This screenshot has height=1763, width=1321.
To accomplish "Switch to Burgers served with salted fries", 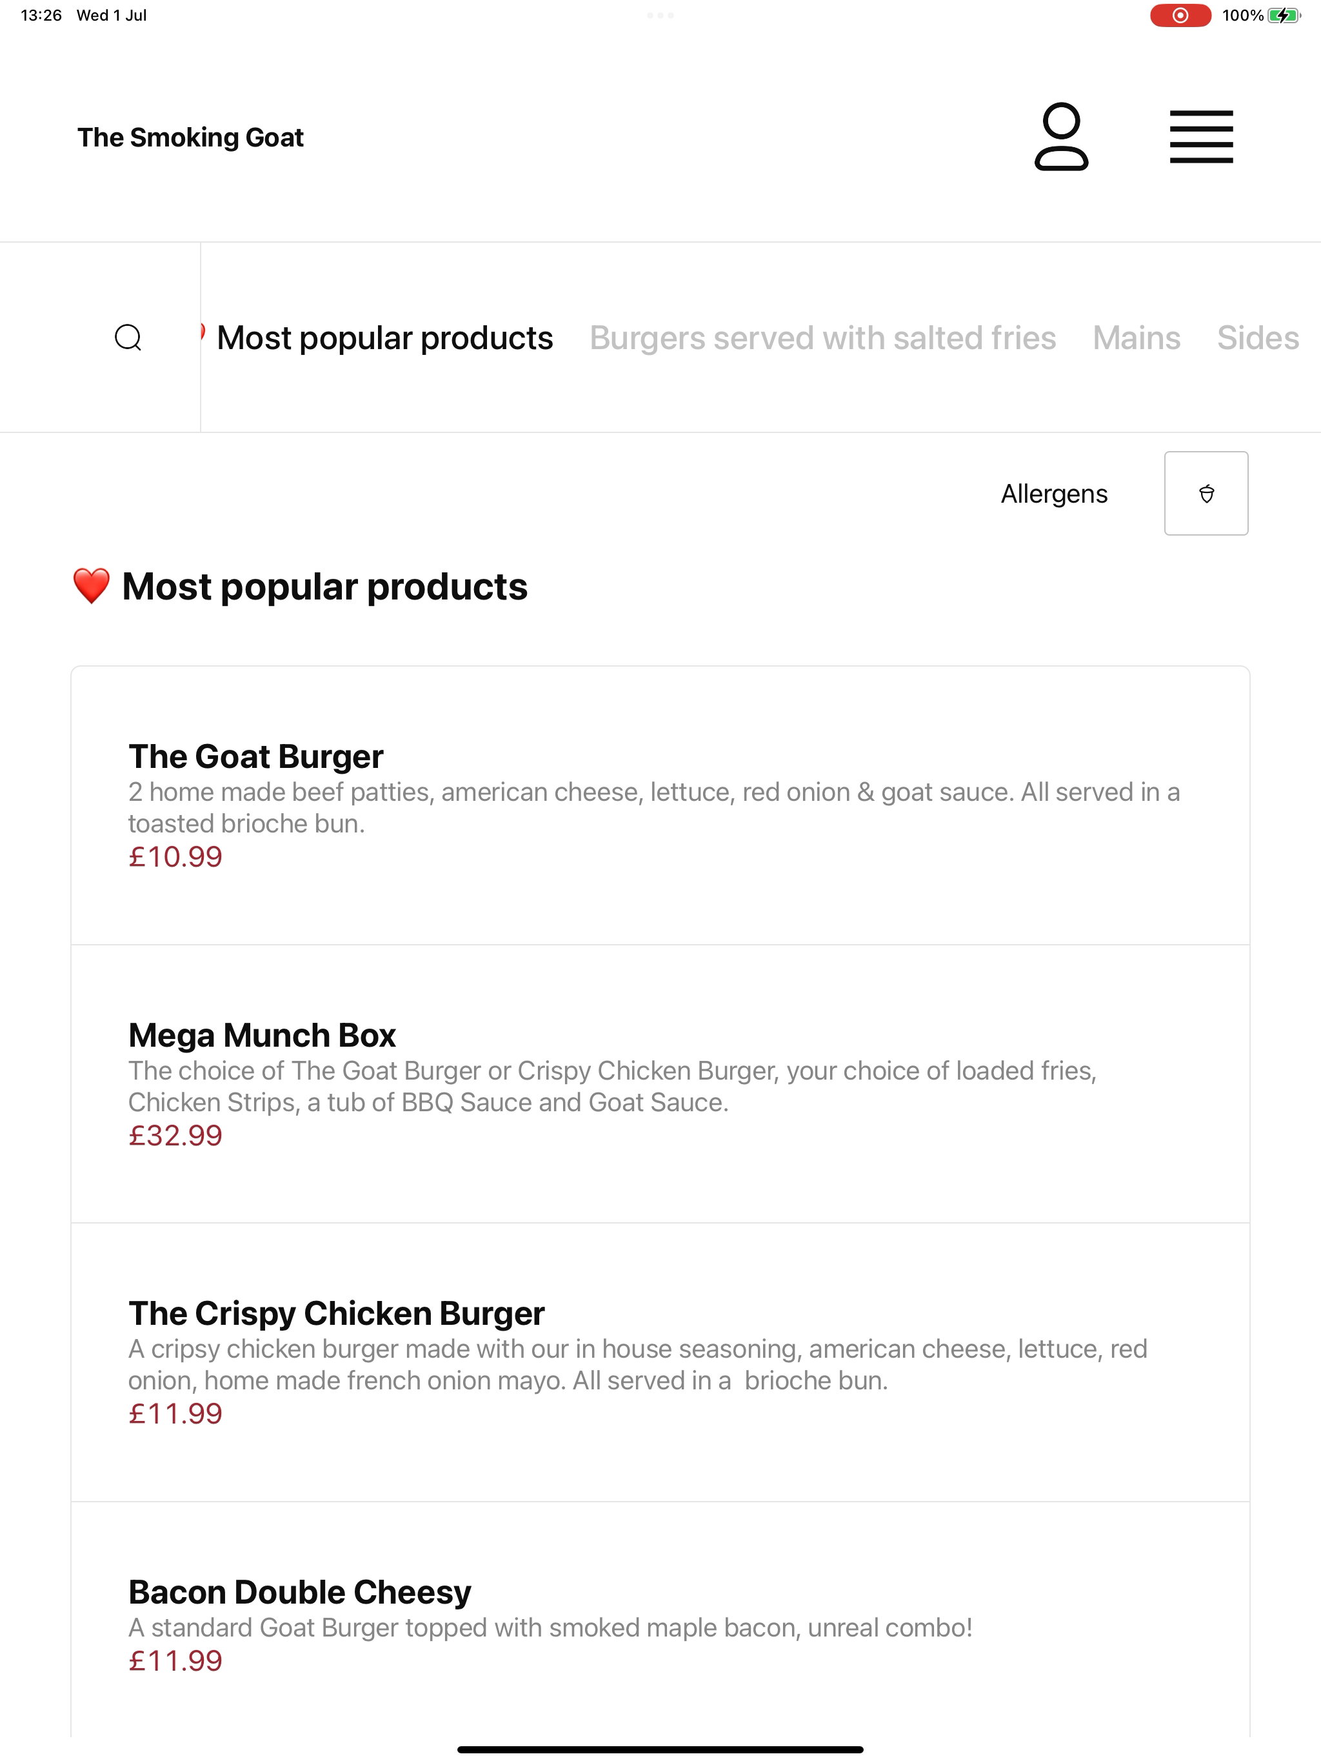I will pyautogui.click(x=823, y=338).
